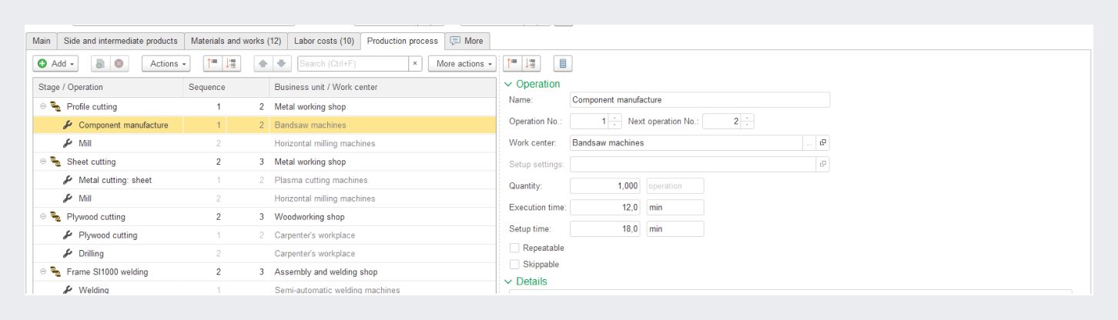1118x320 pixels.
Task: Open the More tab
Action: coord(467,41)
